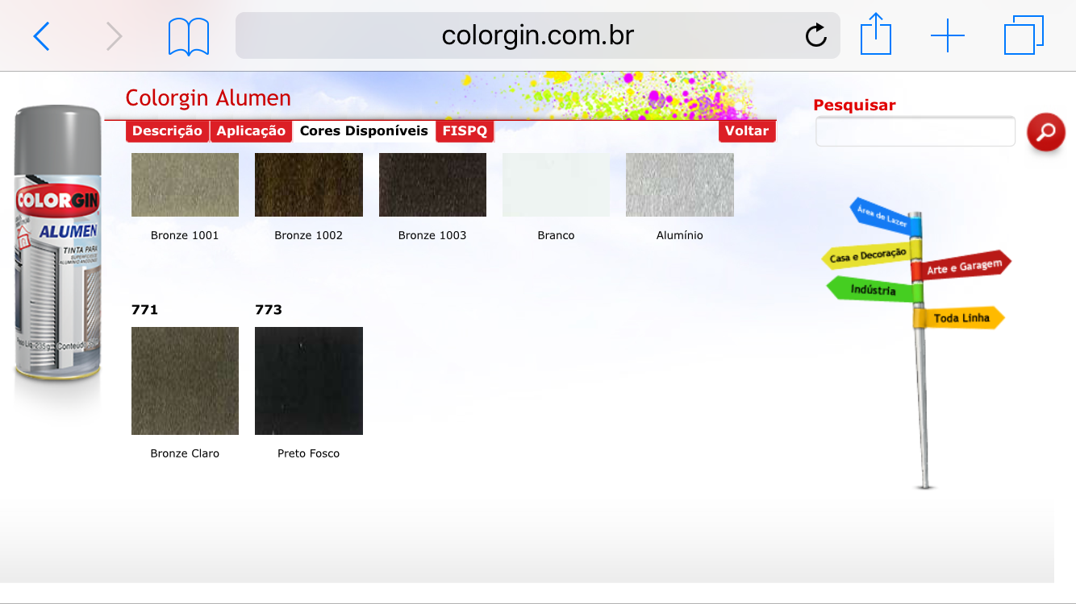This screenshot has width=1076, height=604.
Task: Click the red magnifier search button
Action: pyautogui.click(x=1045, y=132)
